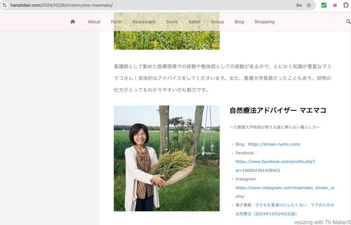This screenshot has height=225, width=351.
Task: Open the Shopping menu item
Action: (x=265, y=22)
